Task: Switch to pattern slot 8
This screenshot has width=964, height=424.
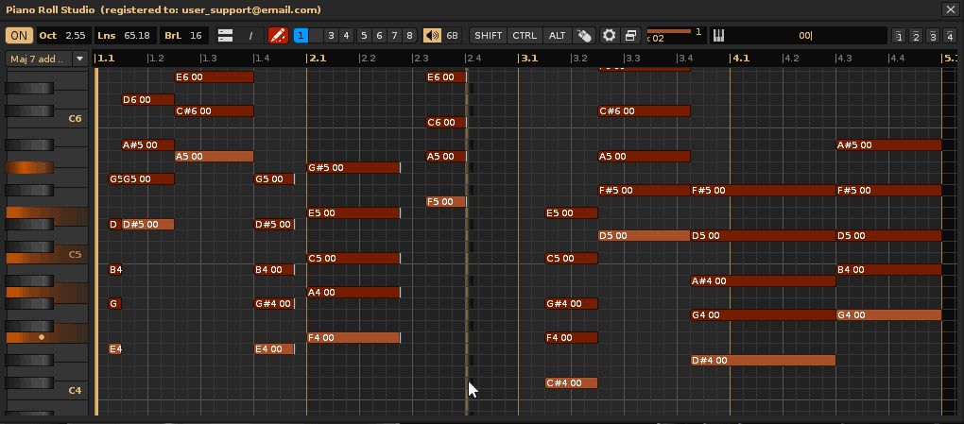Action: (408, 36)
